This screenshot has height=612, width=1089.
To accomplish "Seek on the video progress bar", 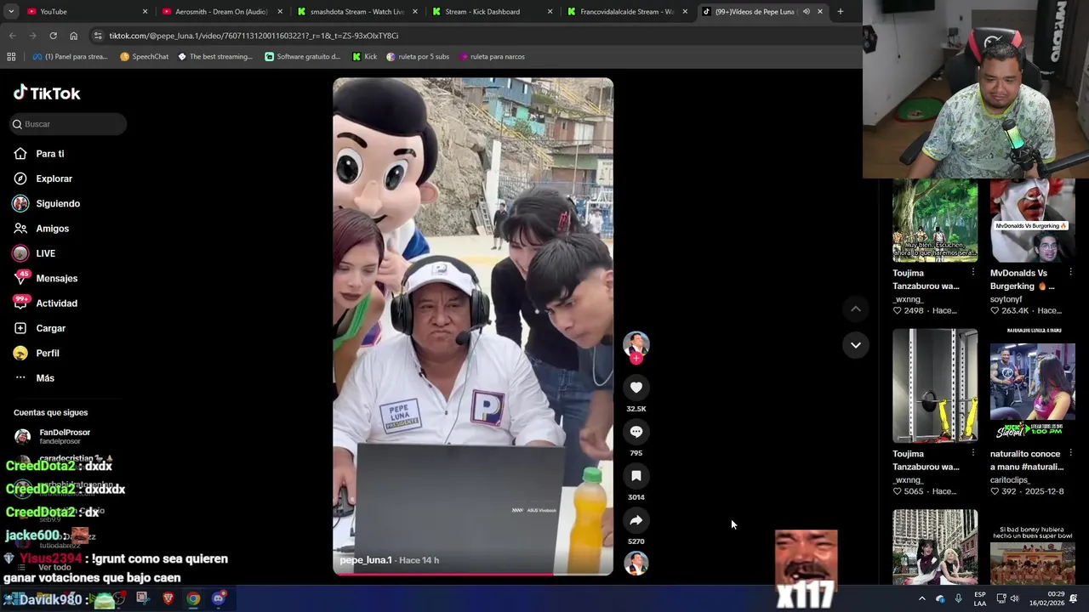I will pos(473,575).
